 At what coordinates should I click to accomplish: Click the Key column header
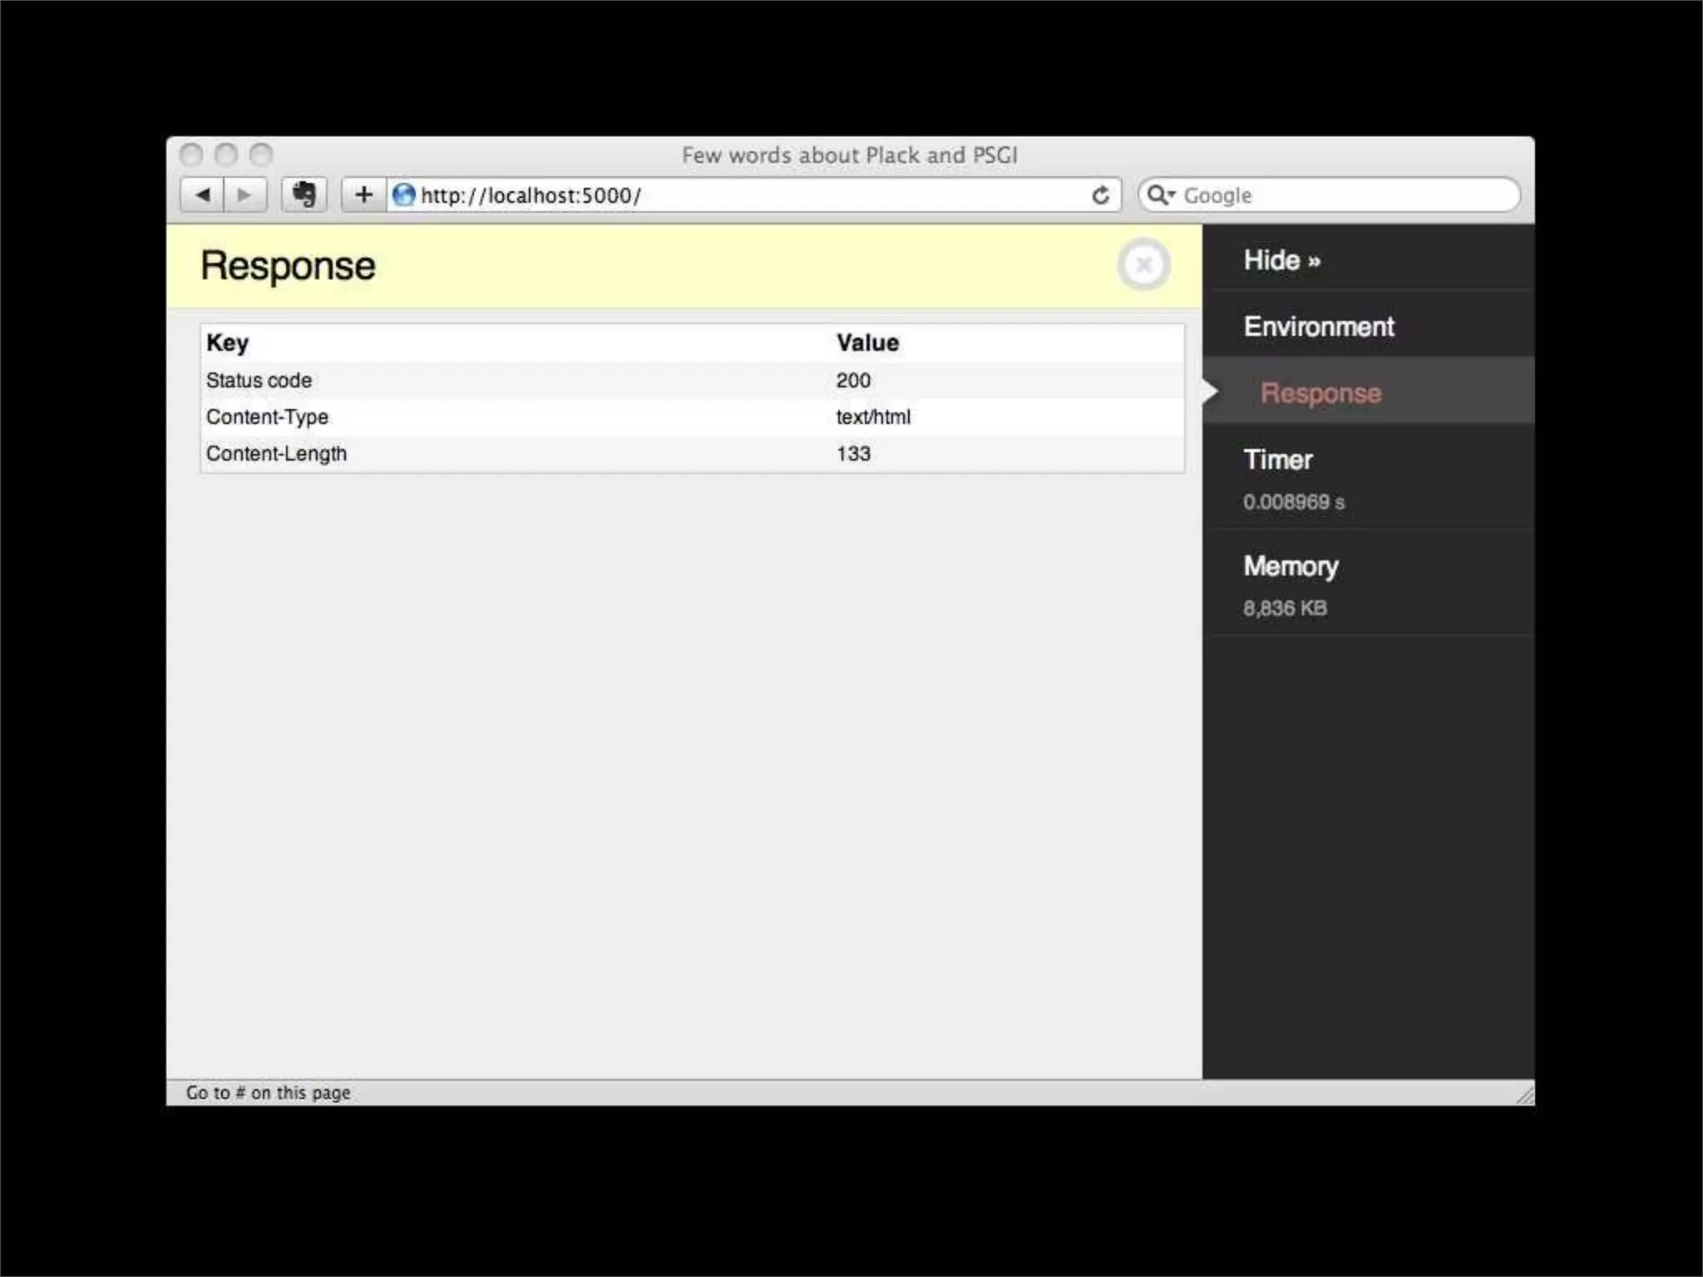pos(227,343)
